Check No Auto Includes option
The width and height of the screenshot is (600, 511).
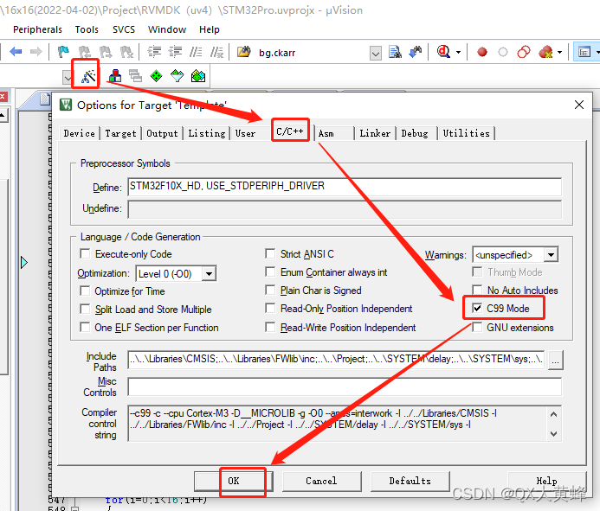pos(477,291)
